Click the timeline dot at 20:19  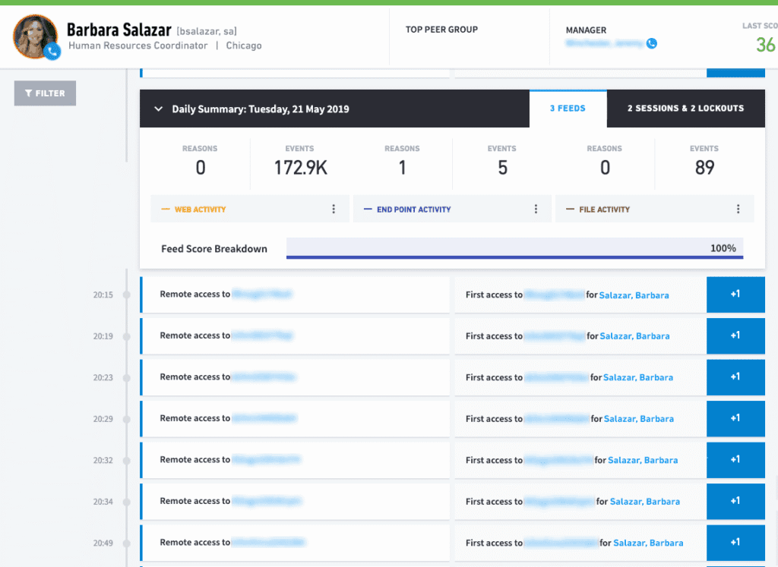pos(127,336)
